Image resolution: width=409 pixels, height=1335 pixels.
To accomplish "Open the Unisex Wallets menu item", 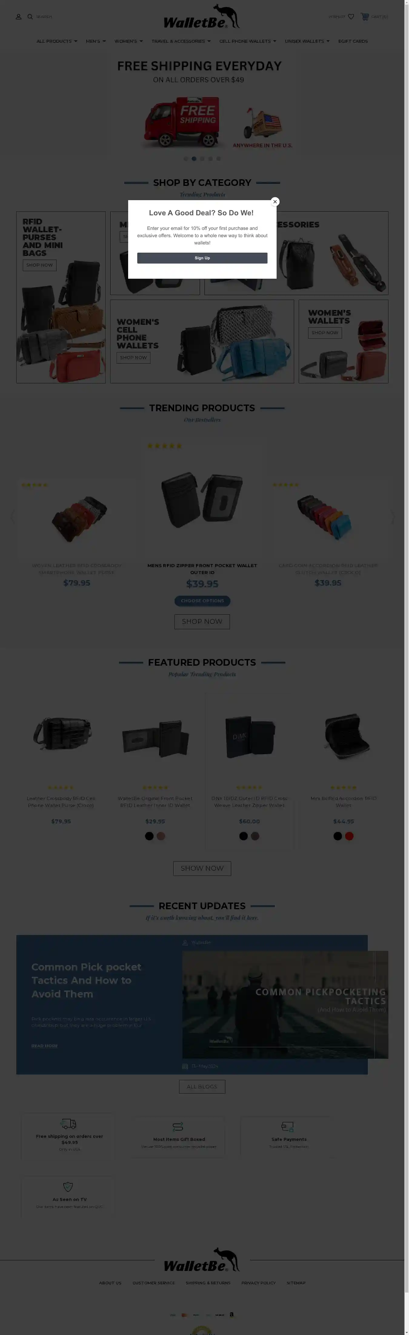I will [x=307, y=41].
